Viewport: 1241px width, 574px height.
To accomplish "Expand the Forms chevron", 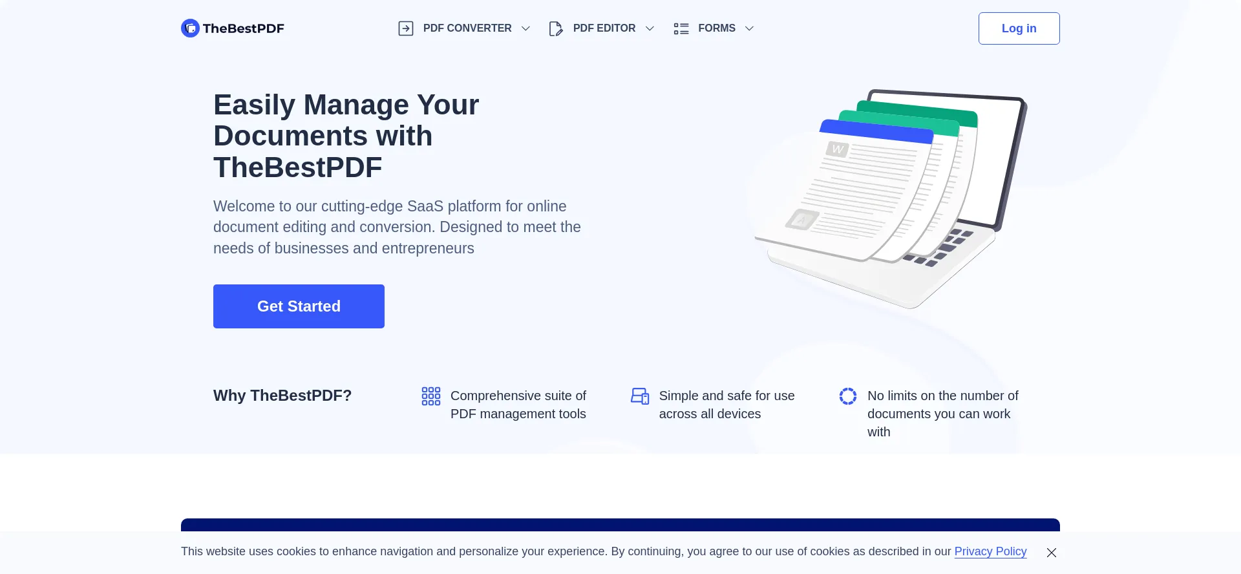I will 750,28.
